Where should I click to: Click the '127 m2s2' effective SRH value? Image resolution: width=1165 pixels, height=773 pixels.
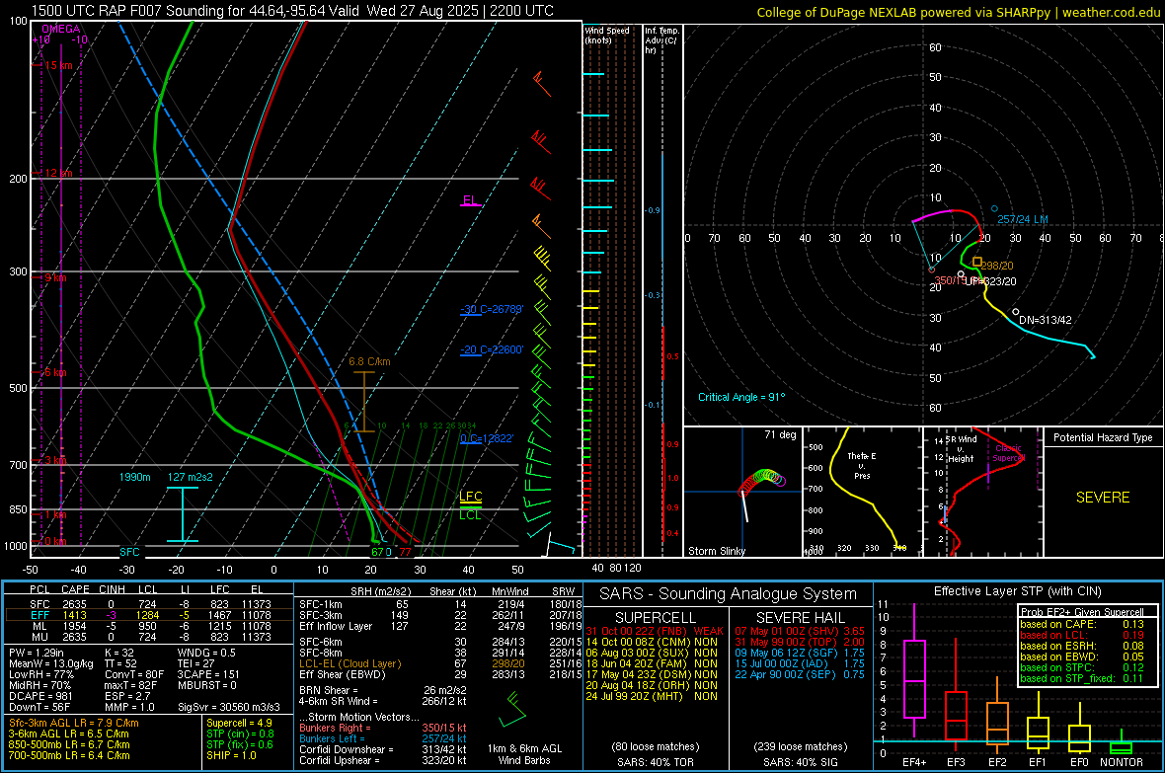point(191,477)
